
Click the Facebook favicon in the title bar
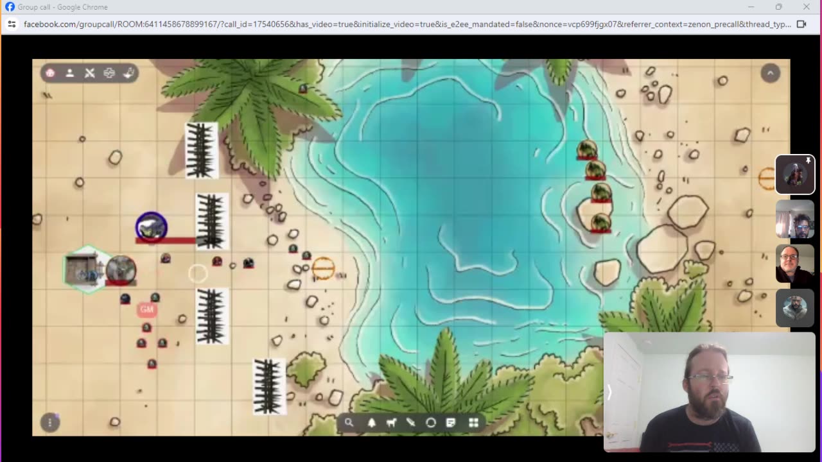click(x=10, y=7)
